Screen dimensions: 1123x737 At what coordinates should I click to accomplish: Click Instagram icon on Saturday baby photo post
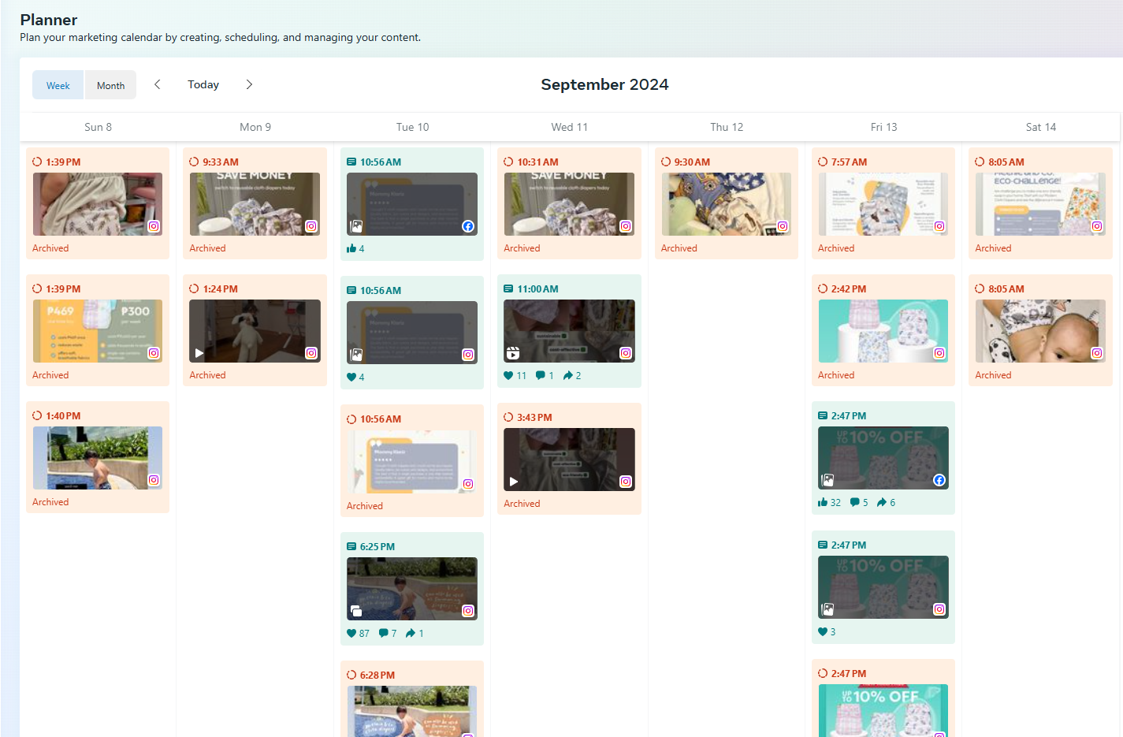[1097, 353]
